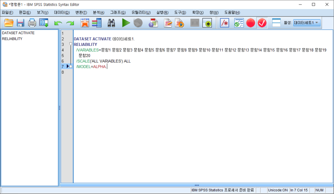
Task: Click IBM SPSS Statistics processor status text
Action: pyautogui.click(x=222, y=190)
